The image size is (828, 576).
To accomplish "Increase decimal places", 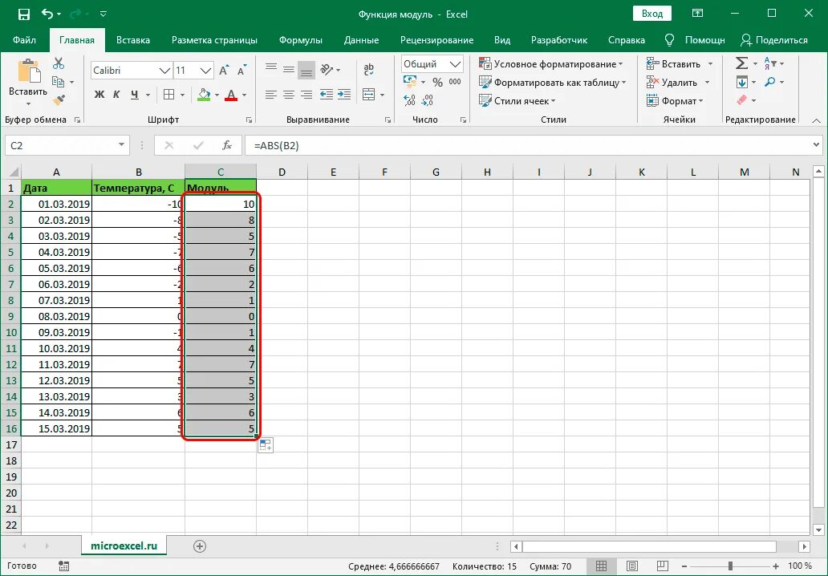I will [x=409, y=99].
